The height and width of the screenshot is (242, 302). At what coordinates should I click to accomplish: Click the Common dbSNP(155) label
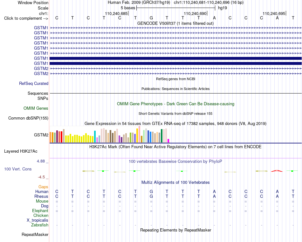click(28, 118)
